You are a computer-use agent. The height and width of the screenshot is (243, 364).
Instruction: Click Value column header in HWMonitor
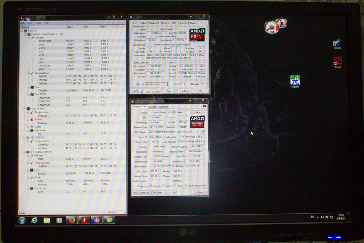click(x=74, y=27)
